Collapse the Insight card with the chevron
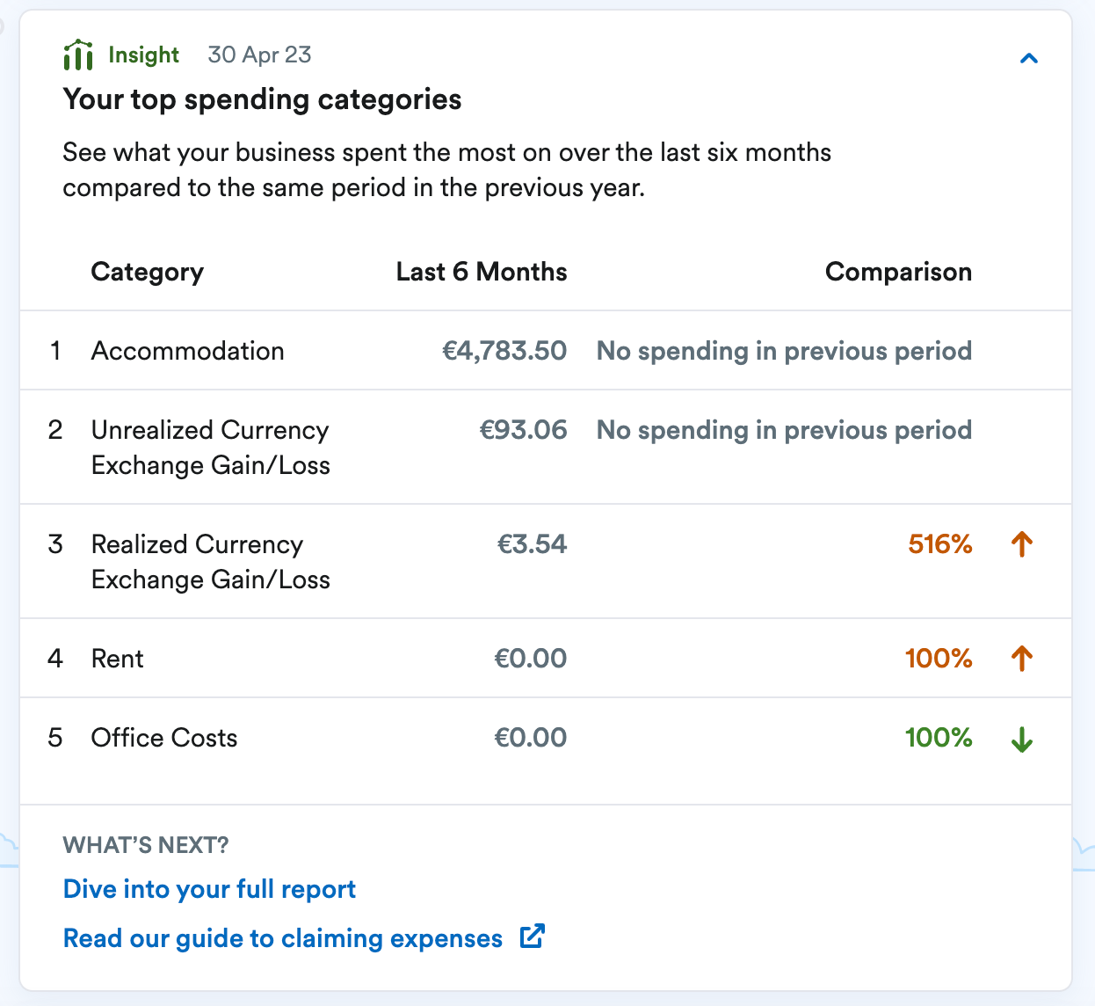The image size is (1095, 1006). coord(1028,59)
